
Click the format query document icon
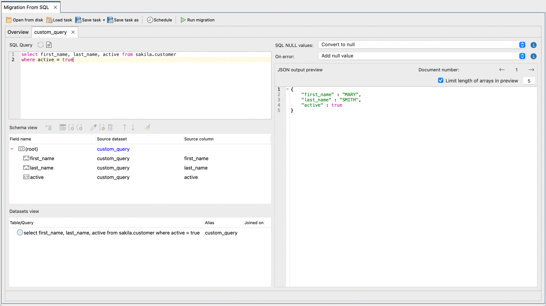(x=49, y=45)
